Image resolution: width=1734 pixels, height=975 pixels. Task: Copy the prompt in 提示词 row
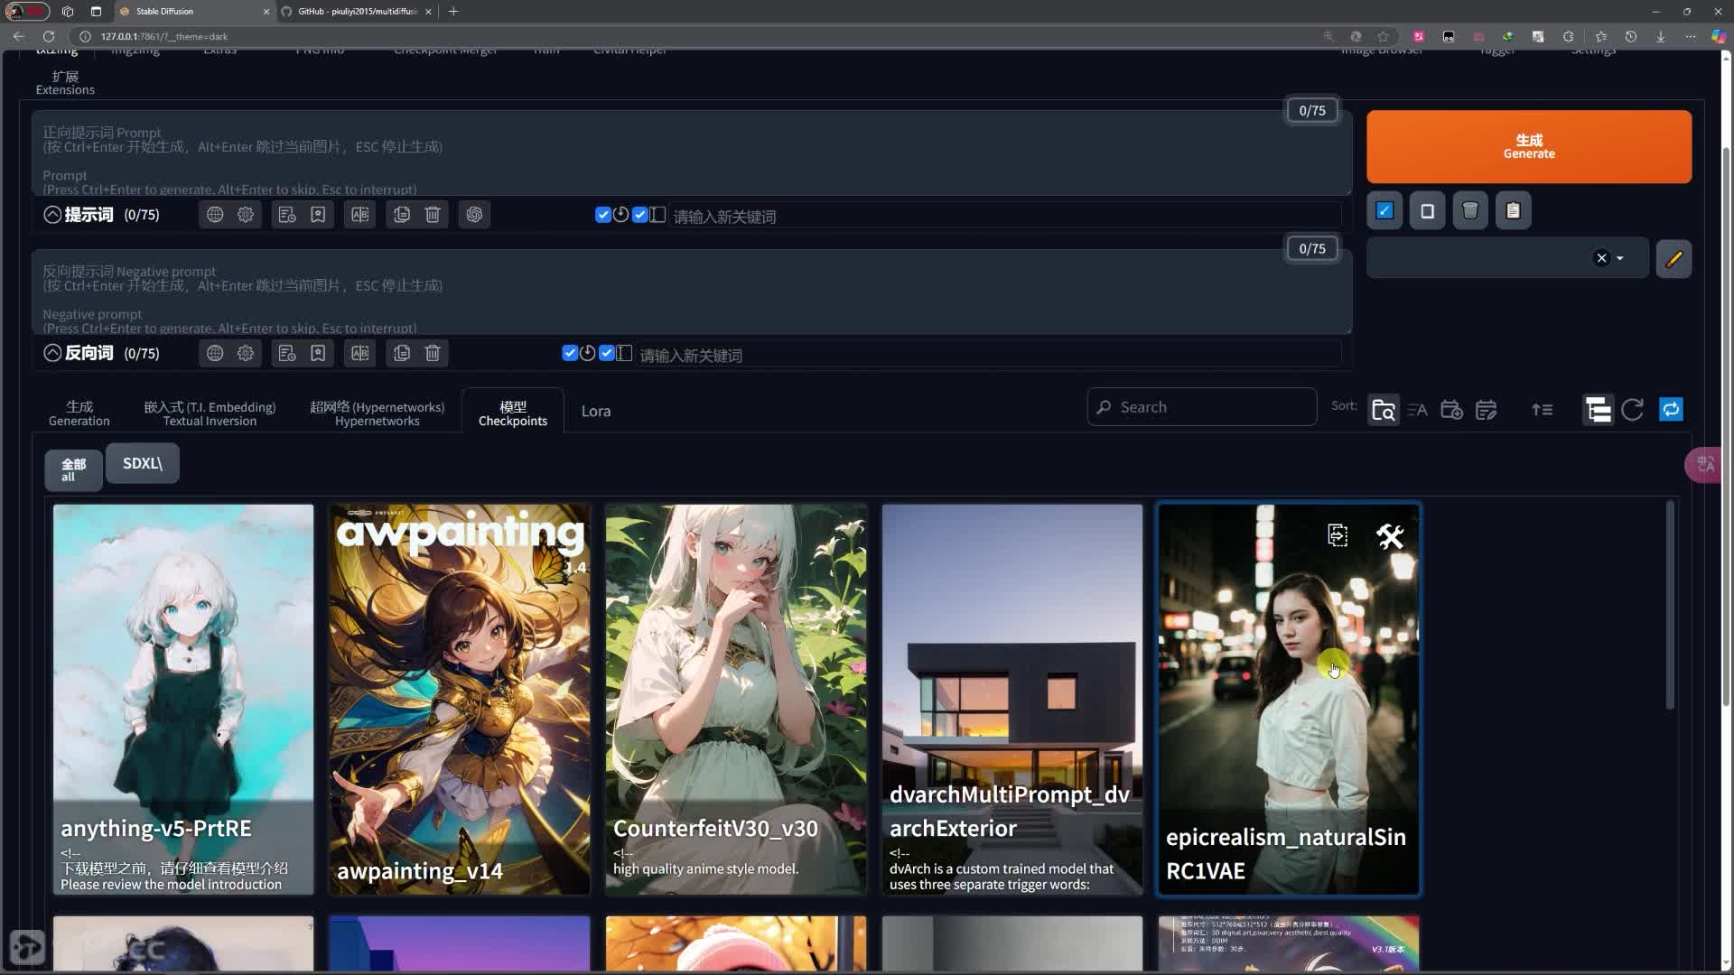(402, 215)
